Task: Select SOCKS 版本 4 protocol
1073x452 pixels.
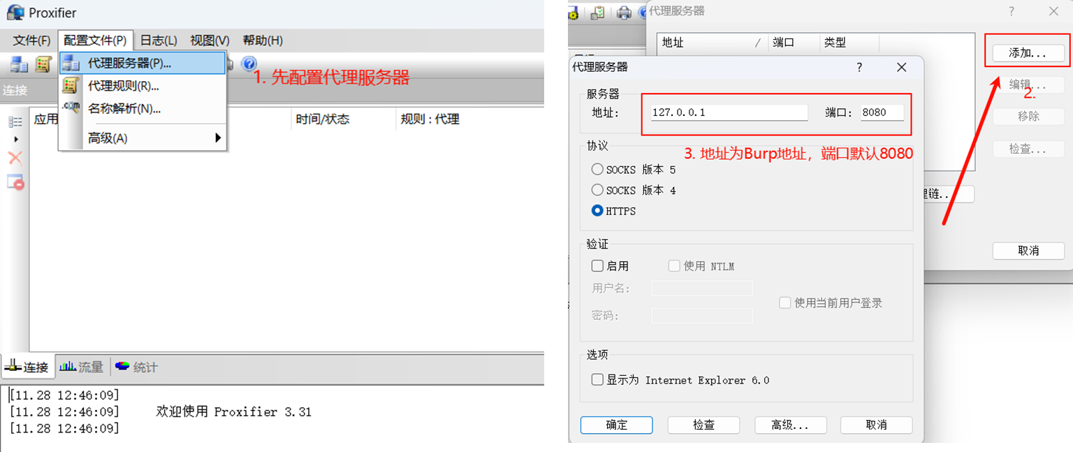Action: pos(597,190)
